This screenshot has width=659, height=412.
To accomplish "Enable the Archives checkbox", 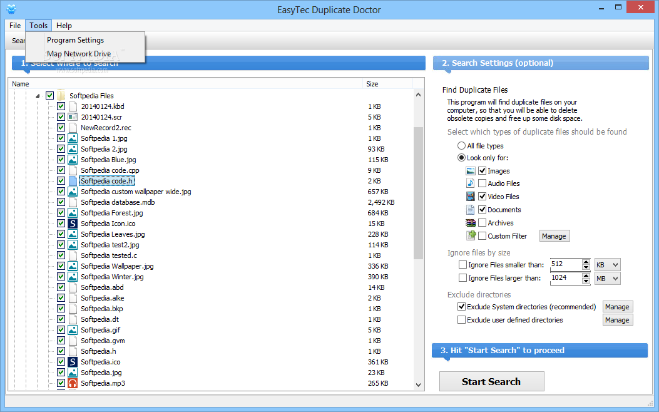I will click(x=482, y=223).
